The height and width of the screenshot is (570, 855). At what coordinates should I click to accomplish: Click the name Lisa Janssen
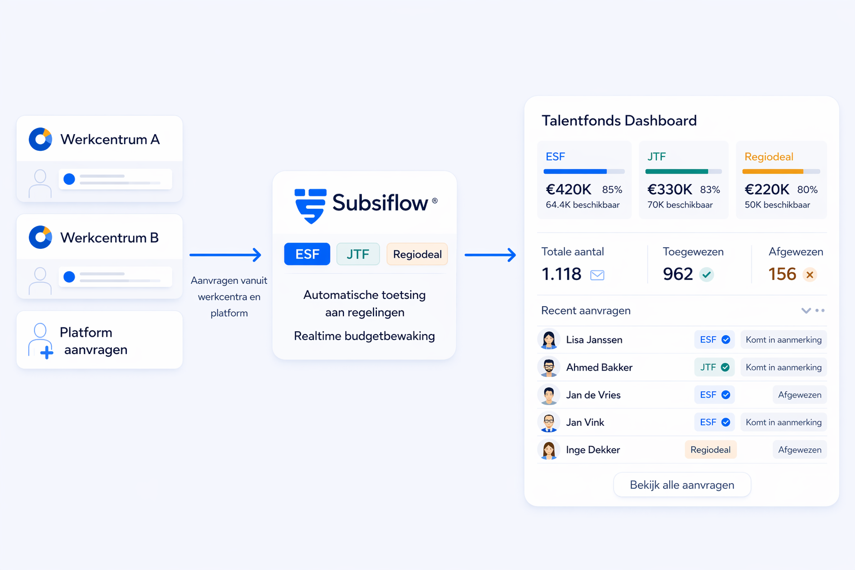594,340
